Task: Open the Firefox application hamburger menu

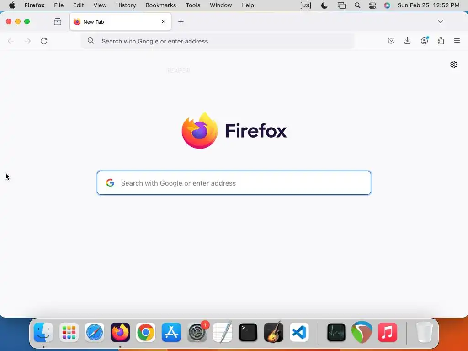Action: pyautogui.click(x=457, y=41)
